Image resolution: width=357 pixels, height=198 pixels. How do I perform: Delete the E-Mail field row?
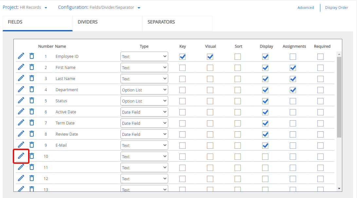click(x=32, y=145)
